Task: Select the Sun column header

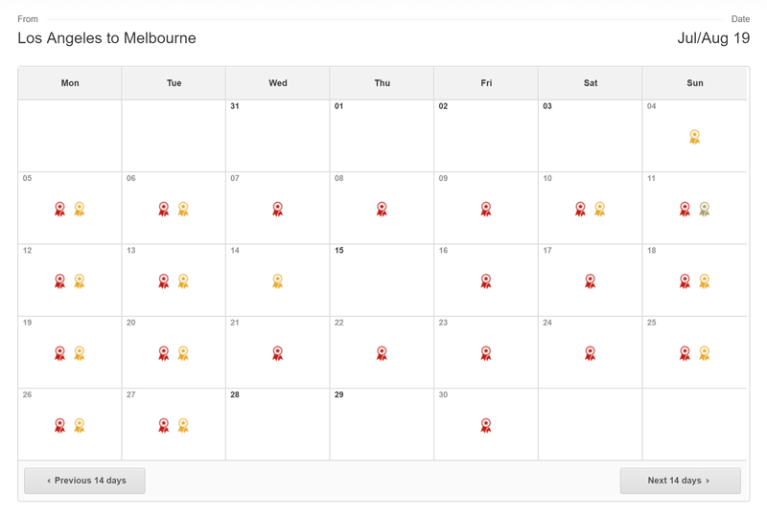Action: pyautogui.click(x=694, y=83)
